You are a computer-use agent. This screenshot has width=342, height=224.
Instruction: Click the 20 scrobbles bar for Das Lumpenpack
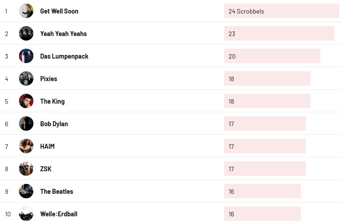[272, 56]
